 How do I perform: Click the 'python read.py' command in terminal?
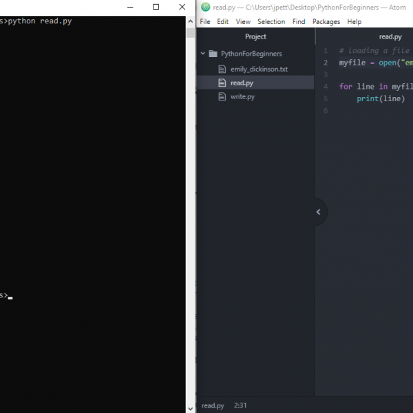pos(40,21)
